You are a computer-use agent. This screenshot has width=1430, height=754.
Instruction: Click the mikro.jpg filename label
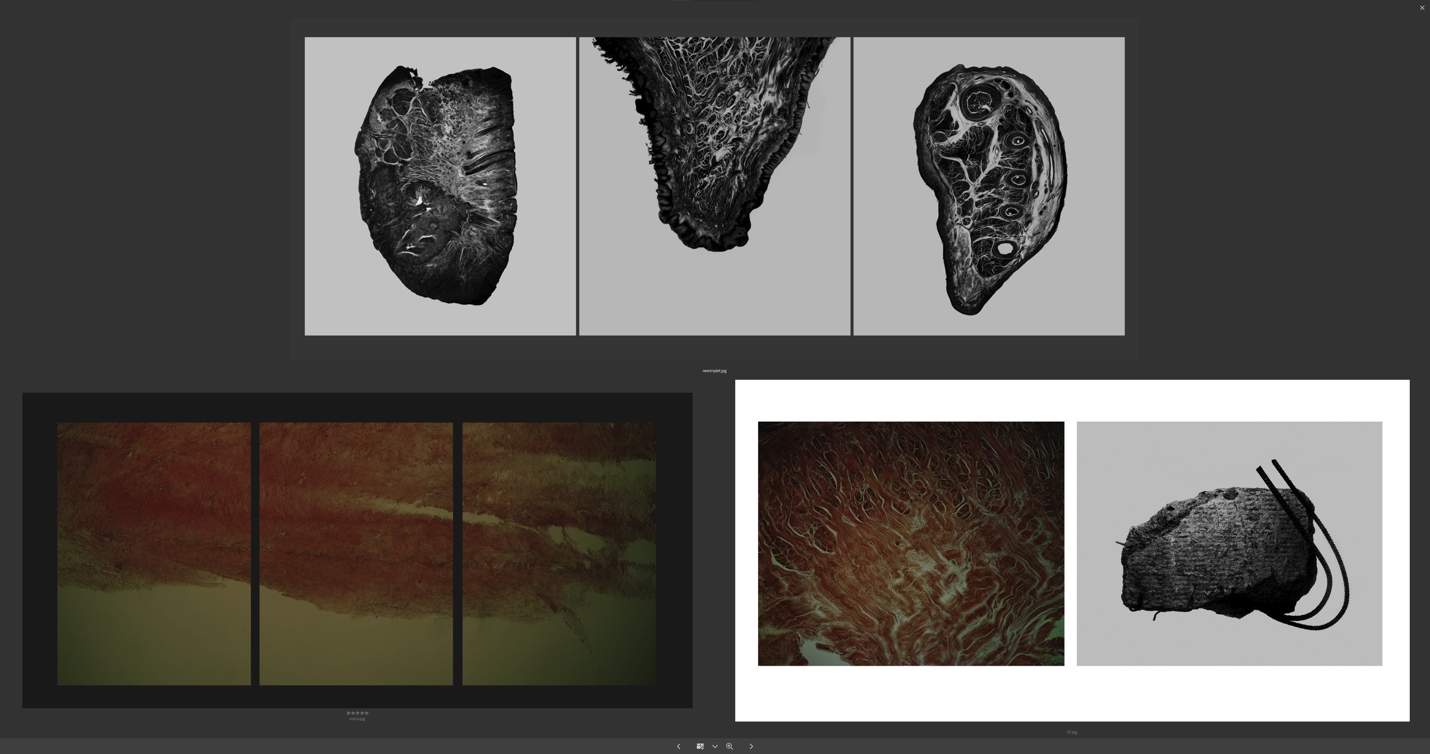point(357,719)
